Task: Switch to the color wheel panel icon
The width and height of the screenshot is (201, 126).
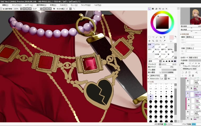Action: (150, 9)
